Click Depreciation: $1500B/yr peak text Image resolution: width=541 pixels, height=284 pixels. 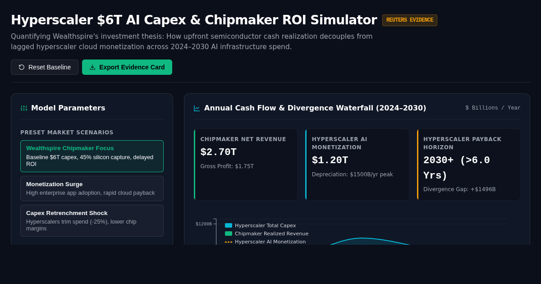point(353,174)
